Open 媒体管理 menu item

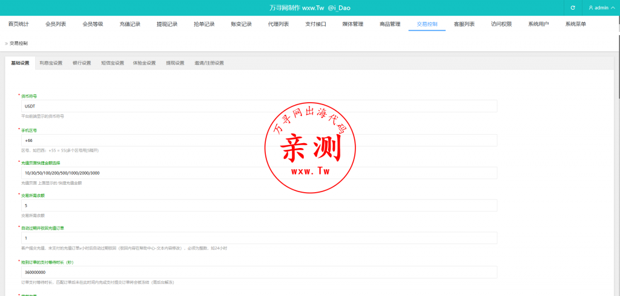353,24
